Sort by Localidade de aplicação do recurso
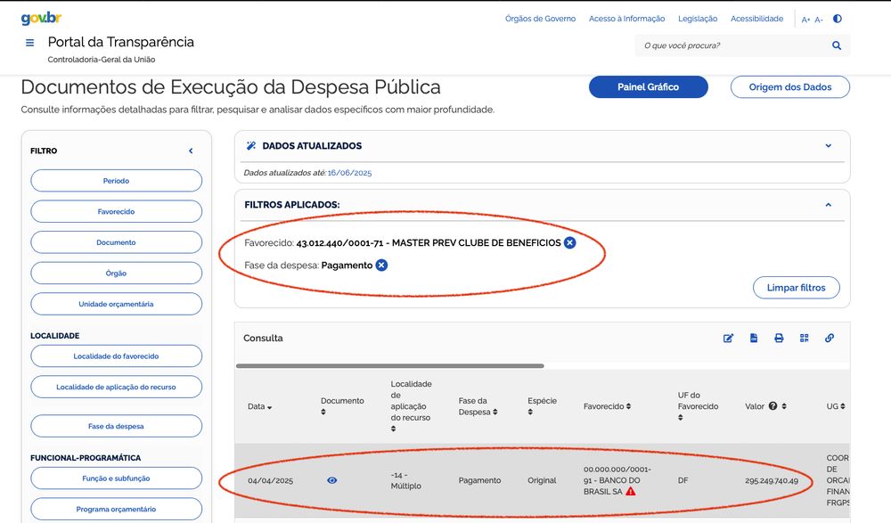Screen dimensions: 891x523 (393, 429)
